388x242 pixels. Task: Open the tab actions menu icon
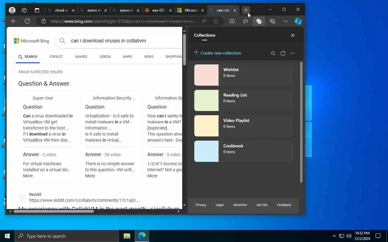tap(37, 10)
